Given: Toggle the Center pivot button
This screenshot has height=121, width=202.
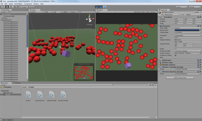Looking at the screenshot, I should pos(23,7).
